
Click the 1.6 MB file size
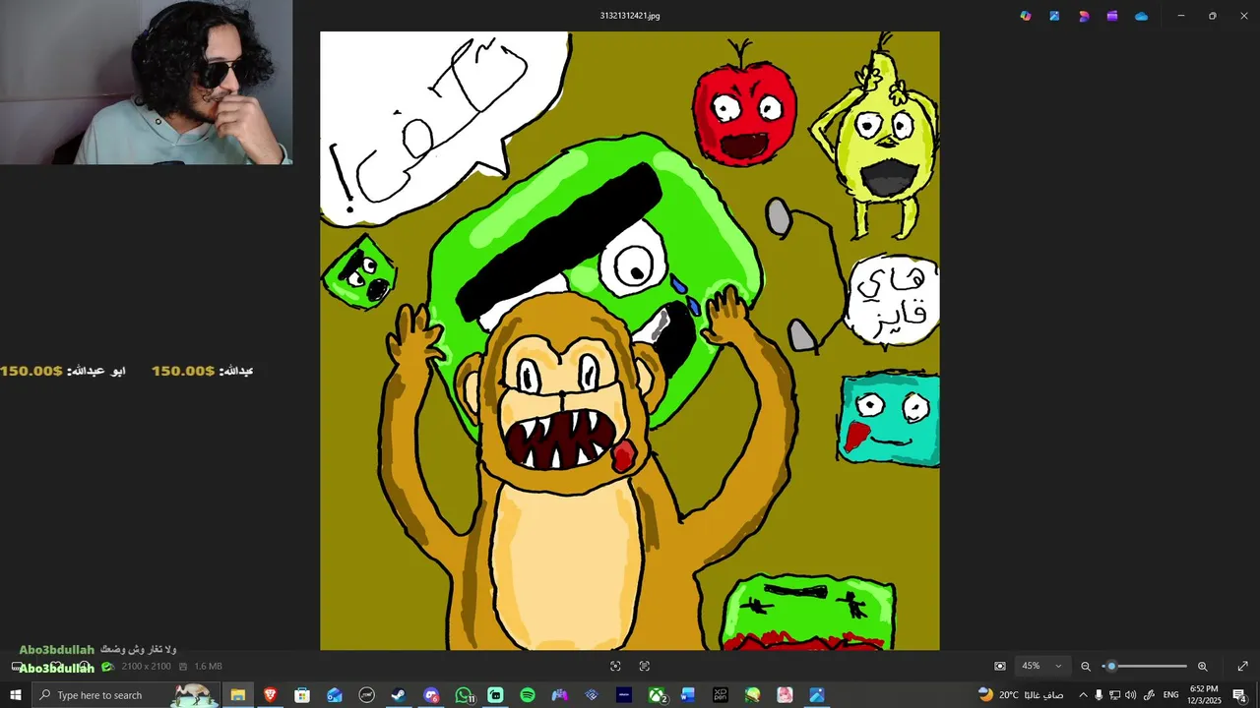tap(208, 667)
